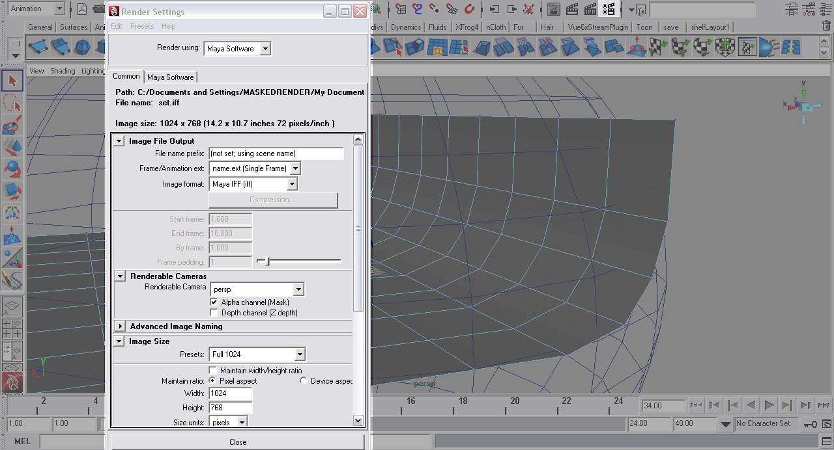Switch to the Common tab
The image size is (834, 450).
pyautogui.click(x=126, y=76)
